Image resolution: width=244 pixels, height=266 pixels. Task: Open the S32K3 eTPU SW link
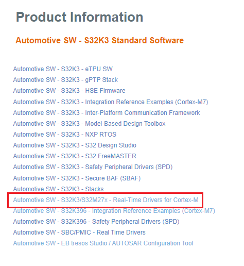(63, 69)
